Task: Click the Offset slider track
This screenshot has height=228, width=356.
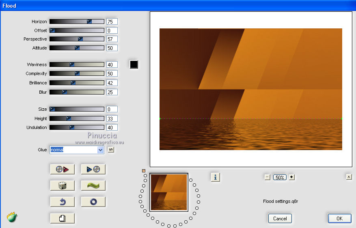Action: coord(77,30)
